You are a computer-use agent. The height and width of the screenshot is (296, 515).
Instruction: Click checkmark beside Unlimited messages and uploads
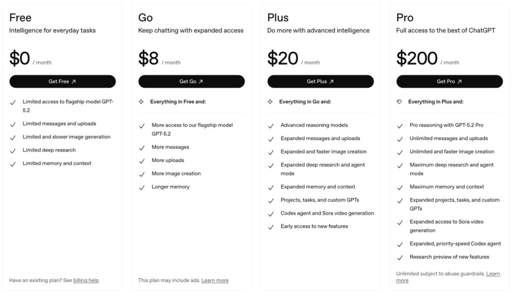pos(400,139)
